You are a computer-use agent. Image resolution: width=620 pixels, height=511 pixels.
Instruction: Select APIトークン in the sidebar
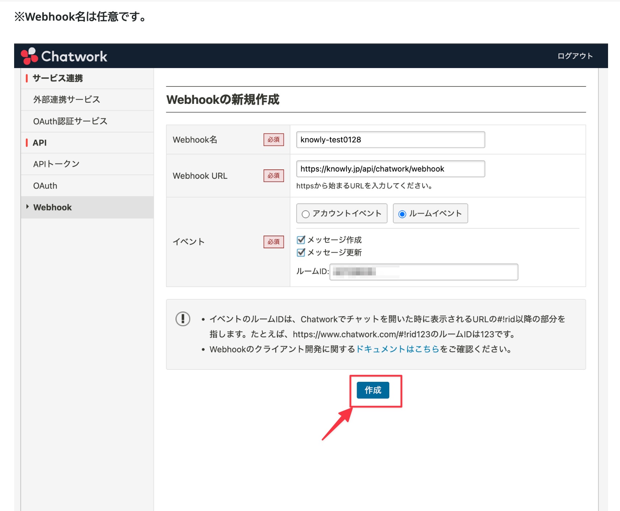(56, 164)
